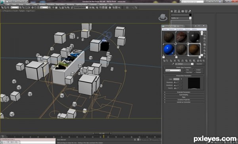Open the Navigation menu in Material Editor
238x144 pixels.
(x=180, y=29)
